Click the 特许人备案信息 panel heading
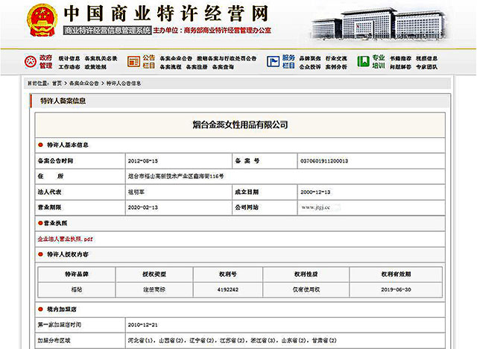The width and height of the screenshot is (477, 349). pyautogui.click(x=63, y=101)
